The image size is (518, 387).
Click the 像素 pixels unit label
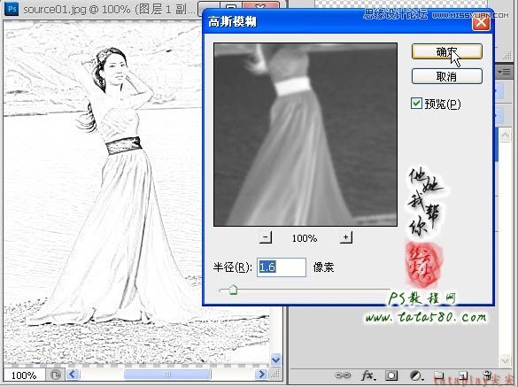[324, 267]
